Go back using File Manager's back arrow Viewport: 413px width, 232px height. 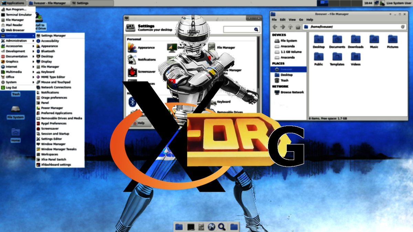(x=275, y=27)
